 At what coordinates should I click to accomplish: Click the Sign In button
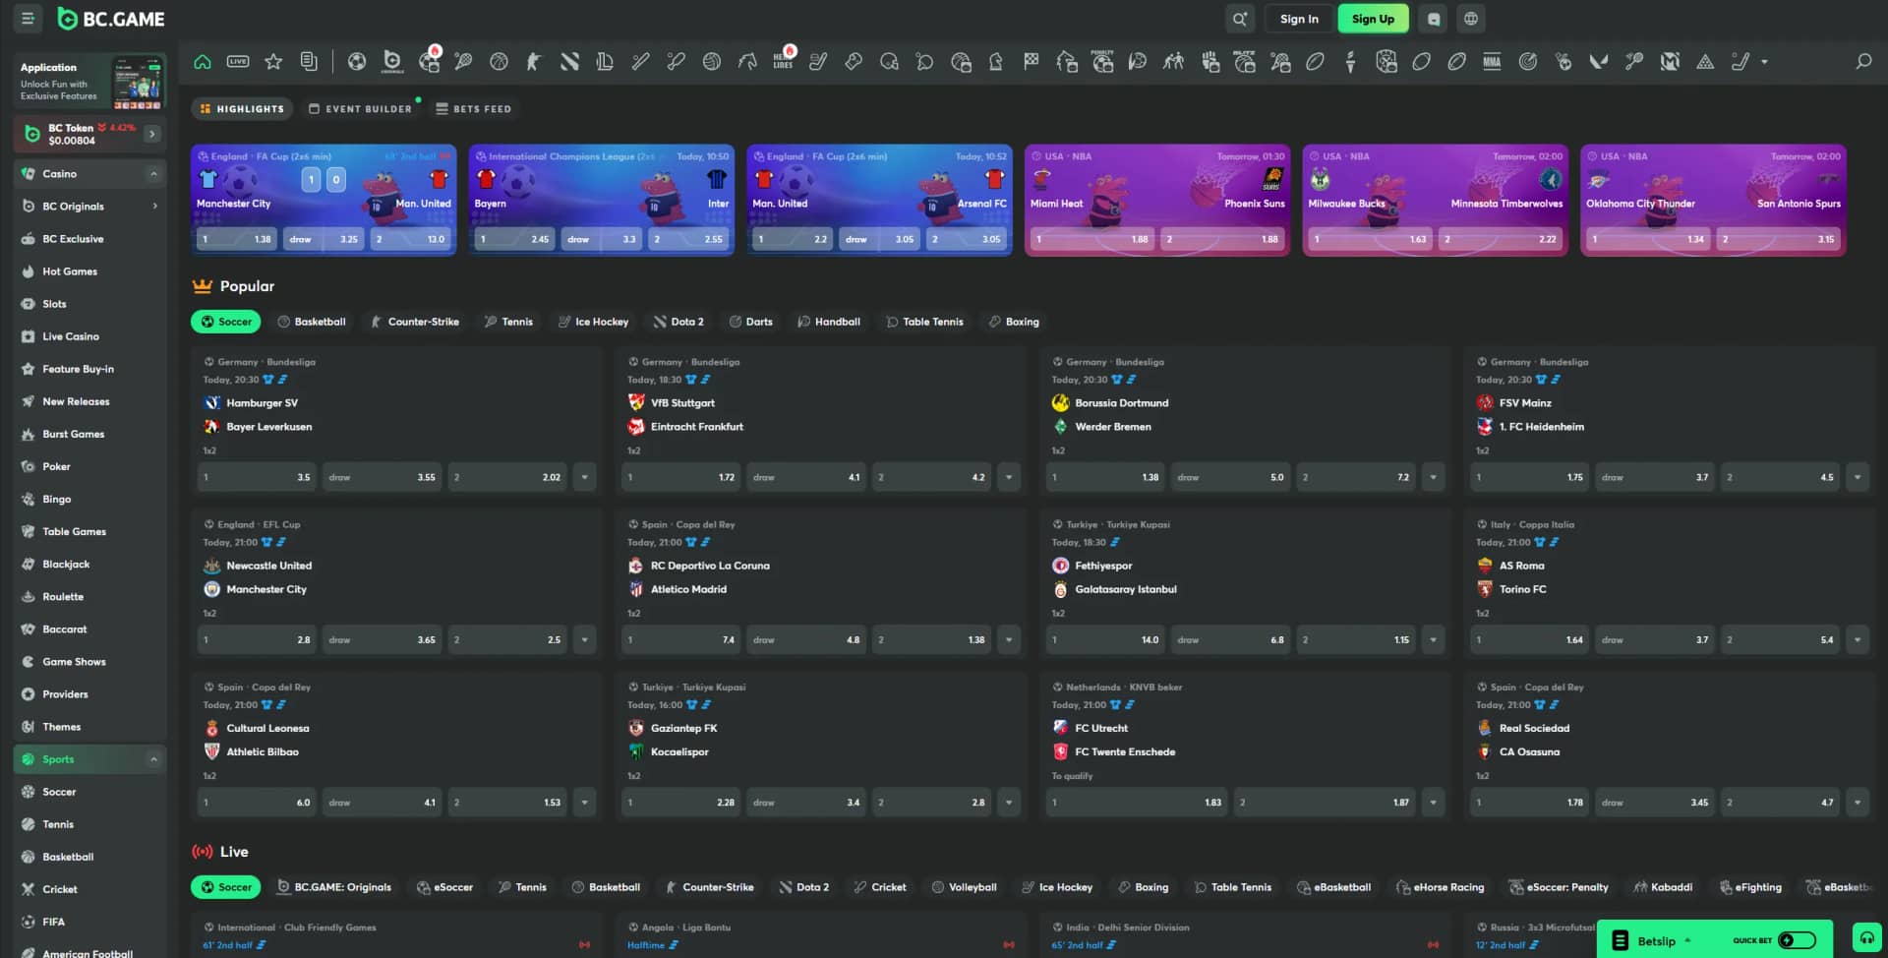tap(1298, 19)
